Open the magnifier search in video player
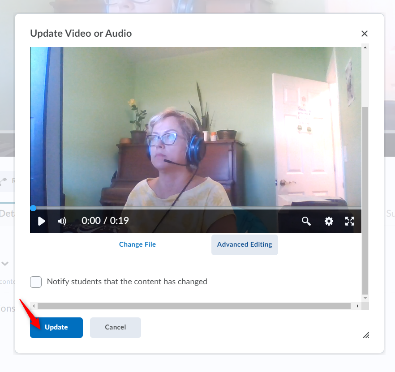The width and height of the screenshot is (395, 372). coord(306,221)
